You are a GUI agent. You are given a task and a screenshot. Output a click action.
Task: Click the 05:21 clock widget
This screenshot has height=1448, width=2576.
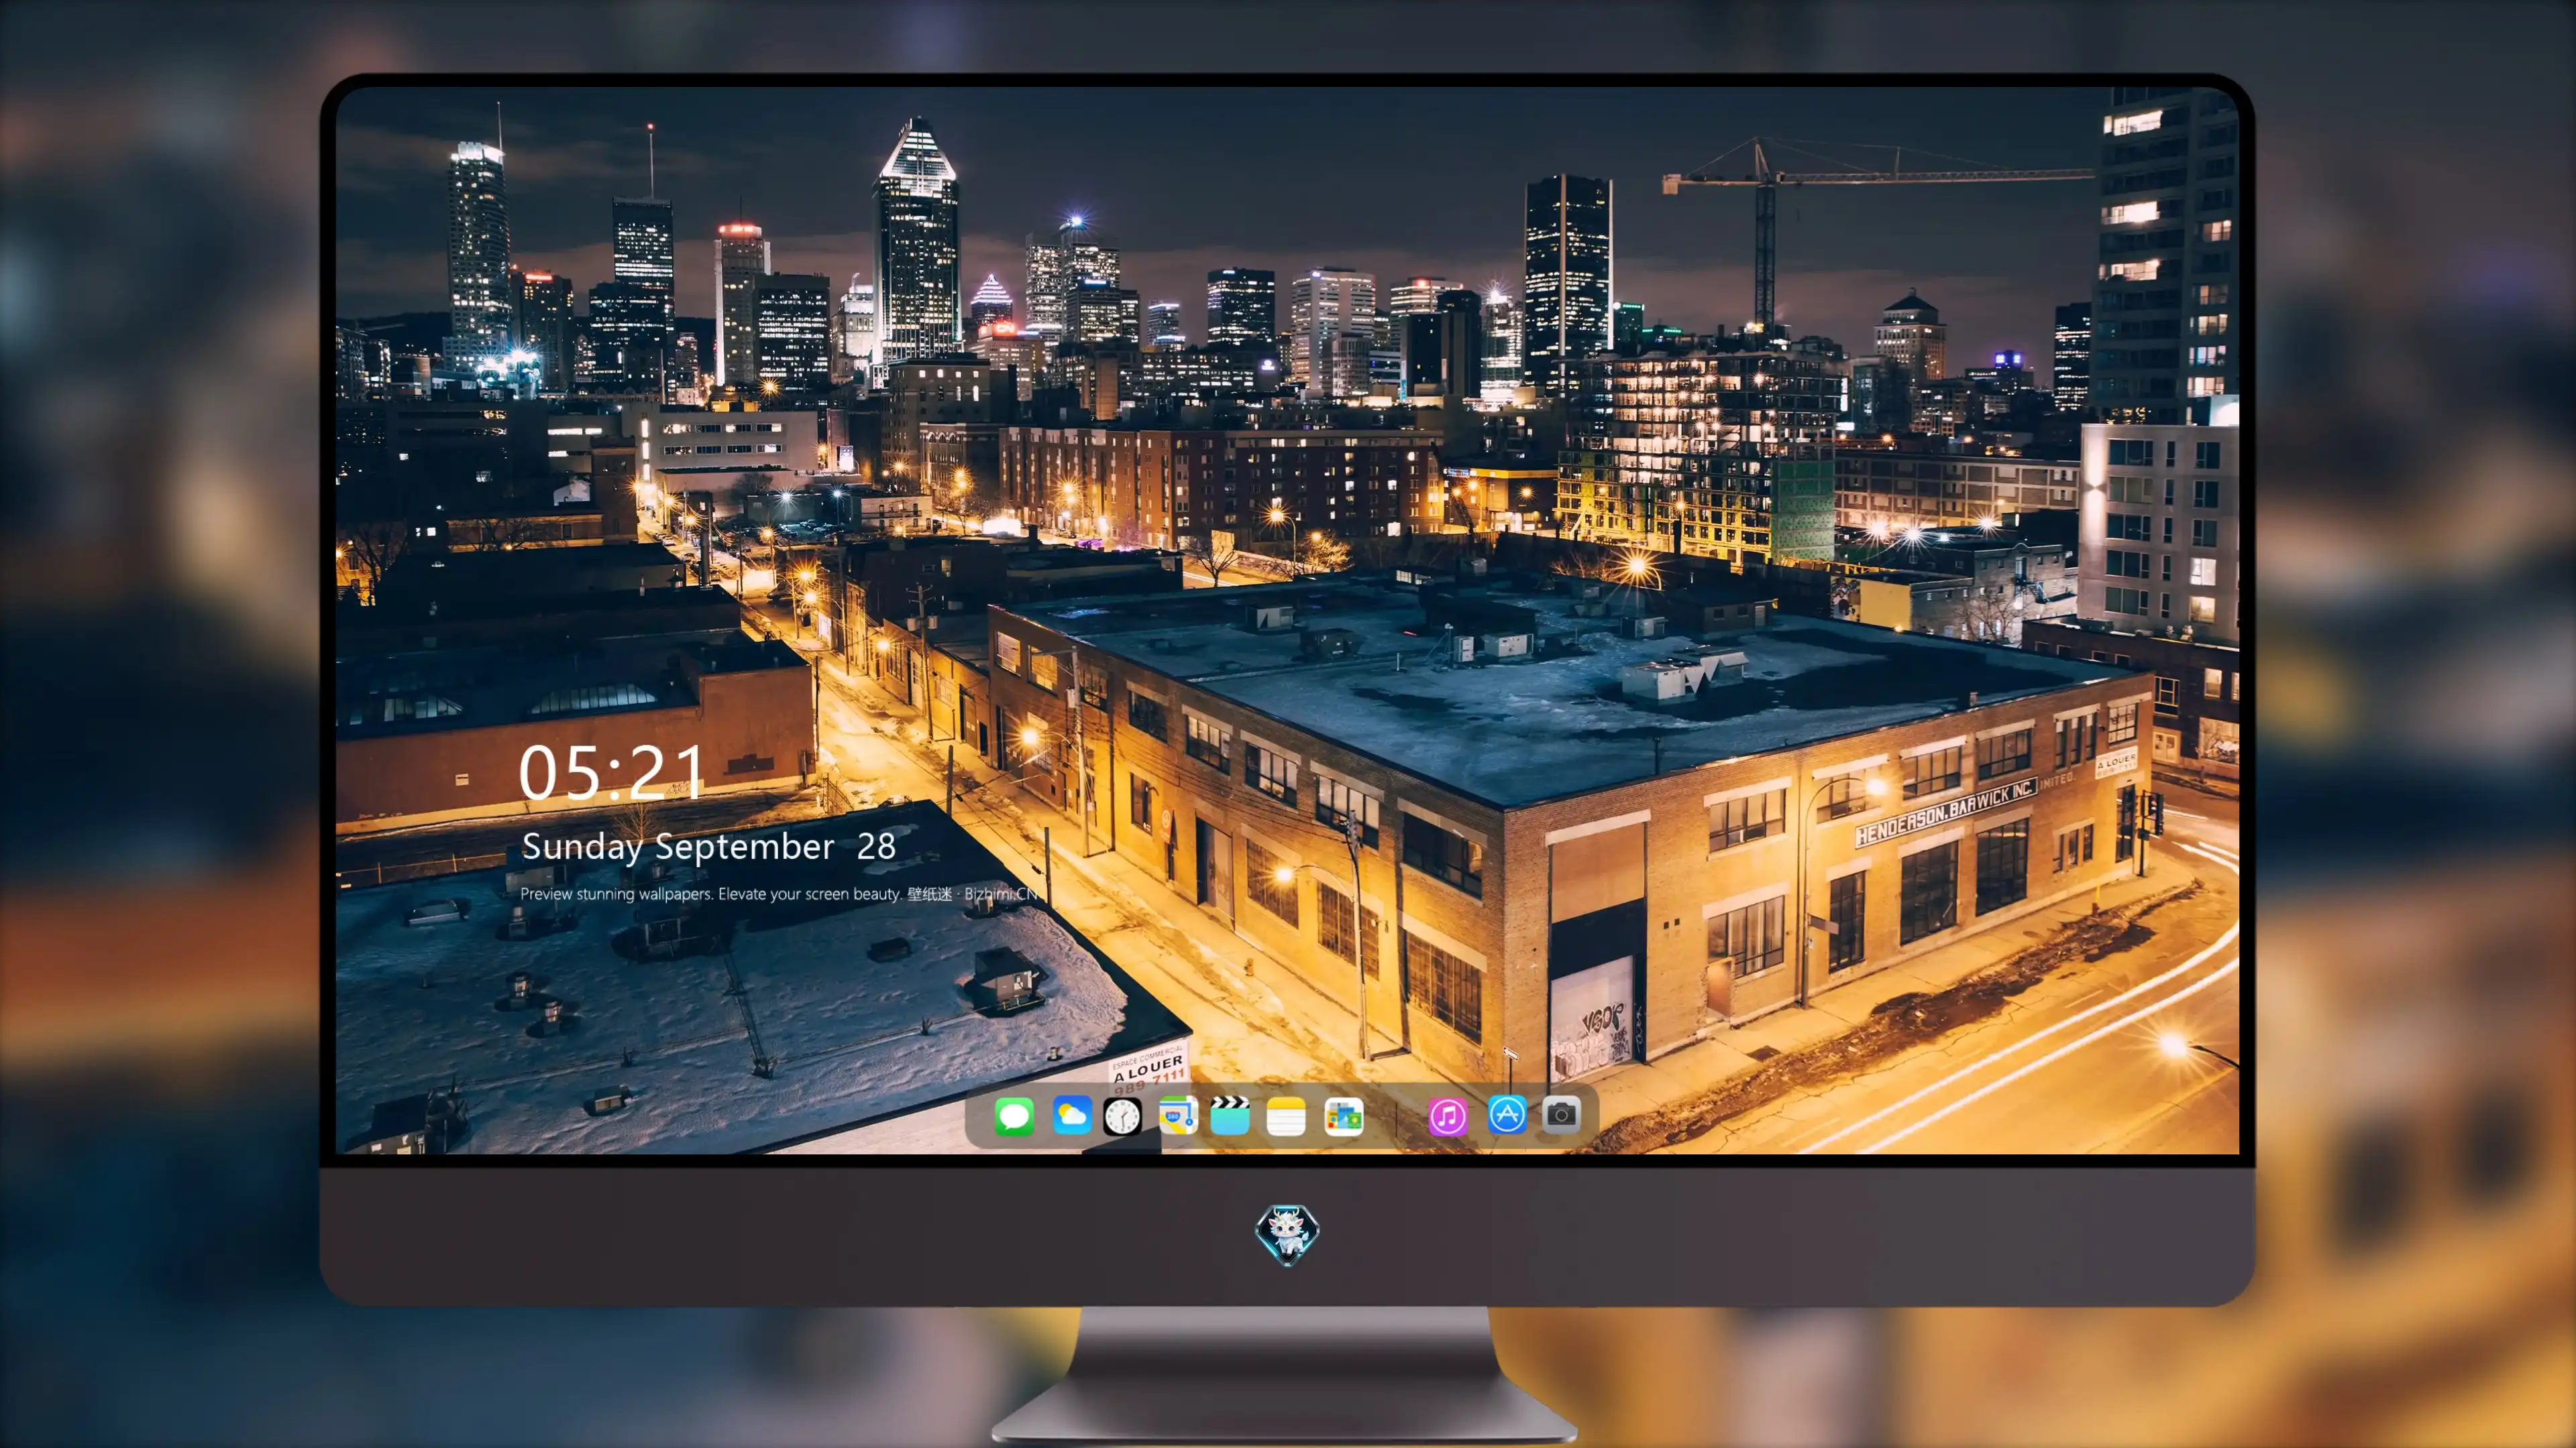[611, 772]
